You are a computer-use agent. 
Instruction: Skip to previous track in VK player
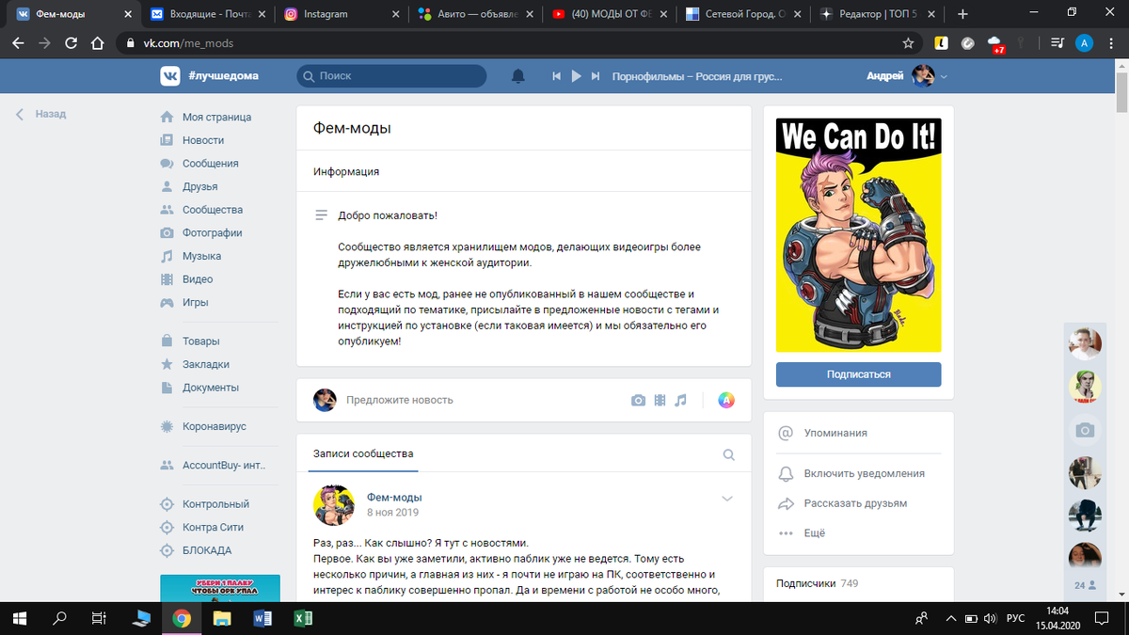557,76
